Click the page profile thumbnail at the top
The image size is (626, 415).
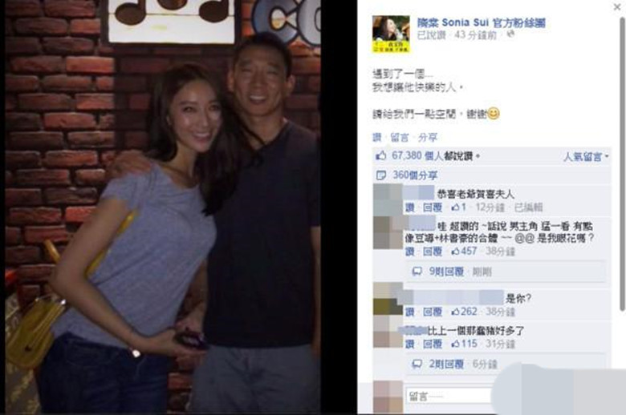pos(391,34)
